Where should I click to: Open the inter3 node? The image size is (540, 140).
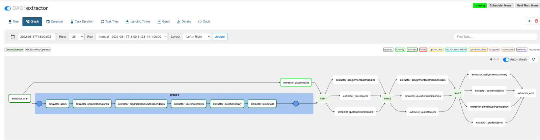(458, 93)
